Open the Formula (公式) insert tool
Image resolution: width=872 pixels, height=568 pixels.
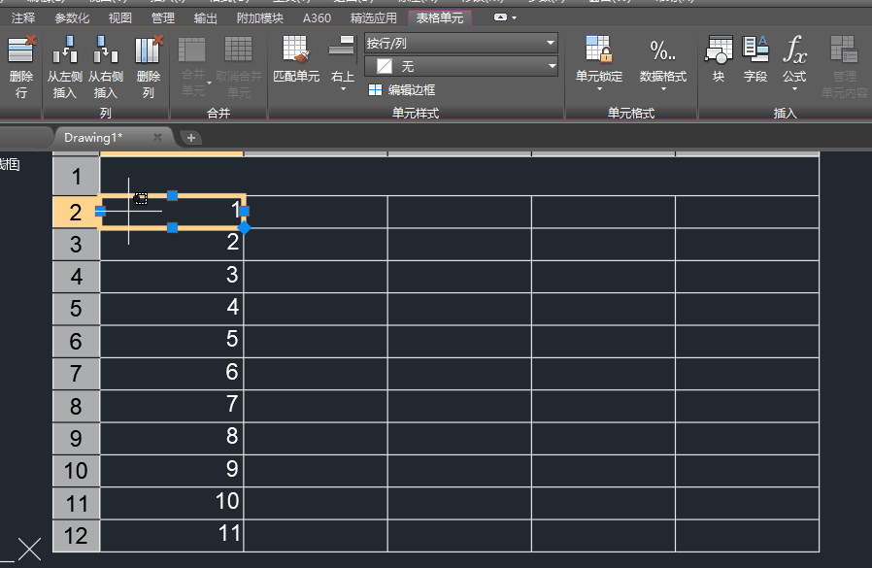tap(794, 60)
